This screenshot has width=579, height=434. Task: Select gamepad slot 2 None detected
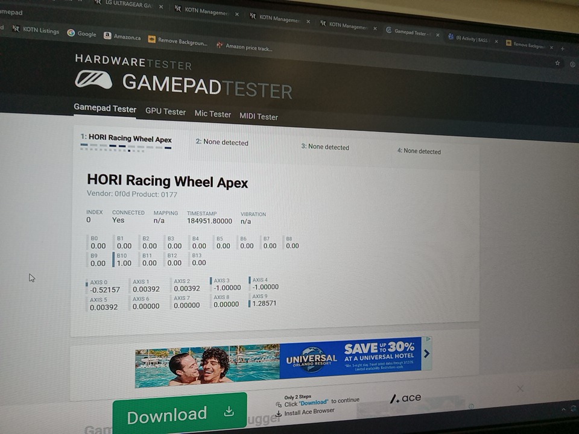(221, 142)
